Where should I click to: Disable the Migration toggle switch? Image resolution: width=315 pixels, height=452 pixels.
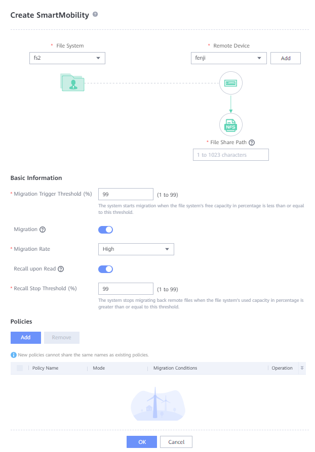tap(105, 230)
